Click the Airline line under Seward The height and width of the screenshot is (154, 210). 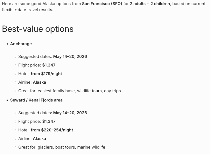32,139
